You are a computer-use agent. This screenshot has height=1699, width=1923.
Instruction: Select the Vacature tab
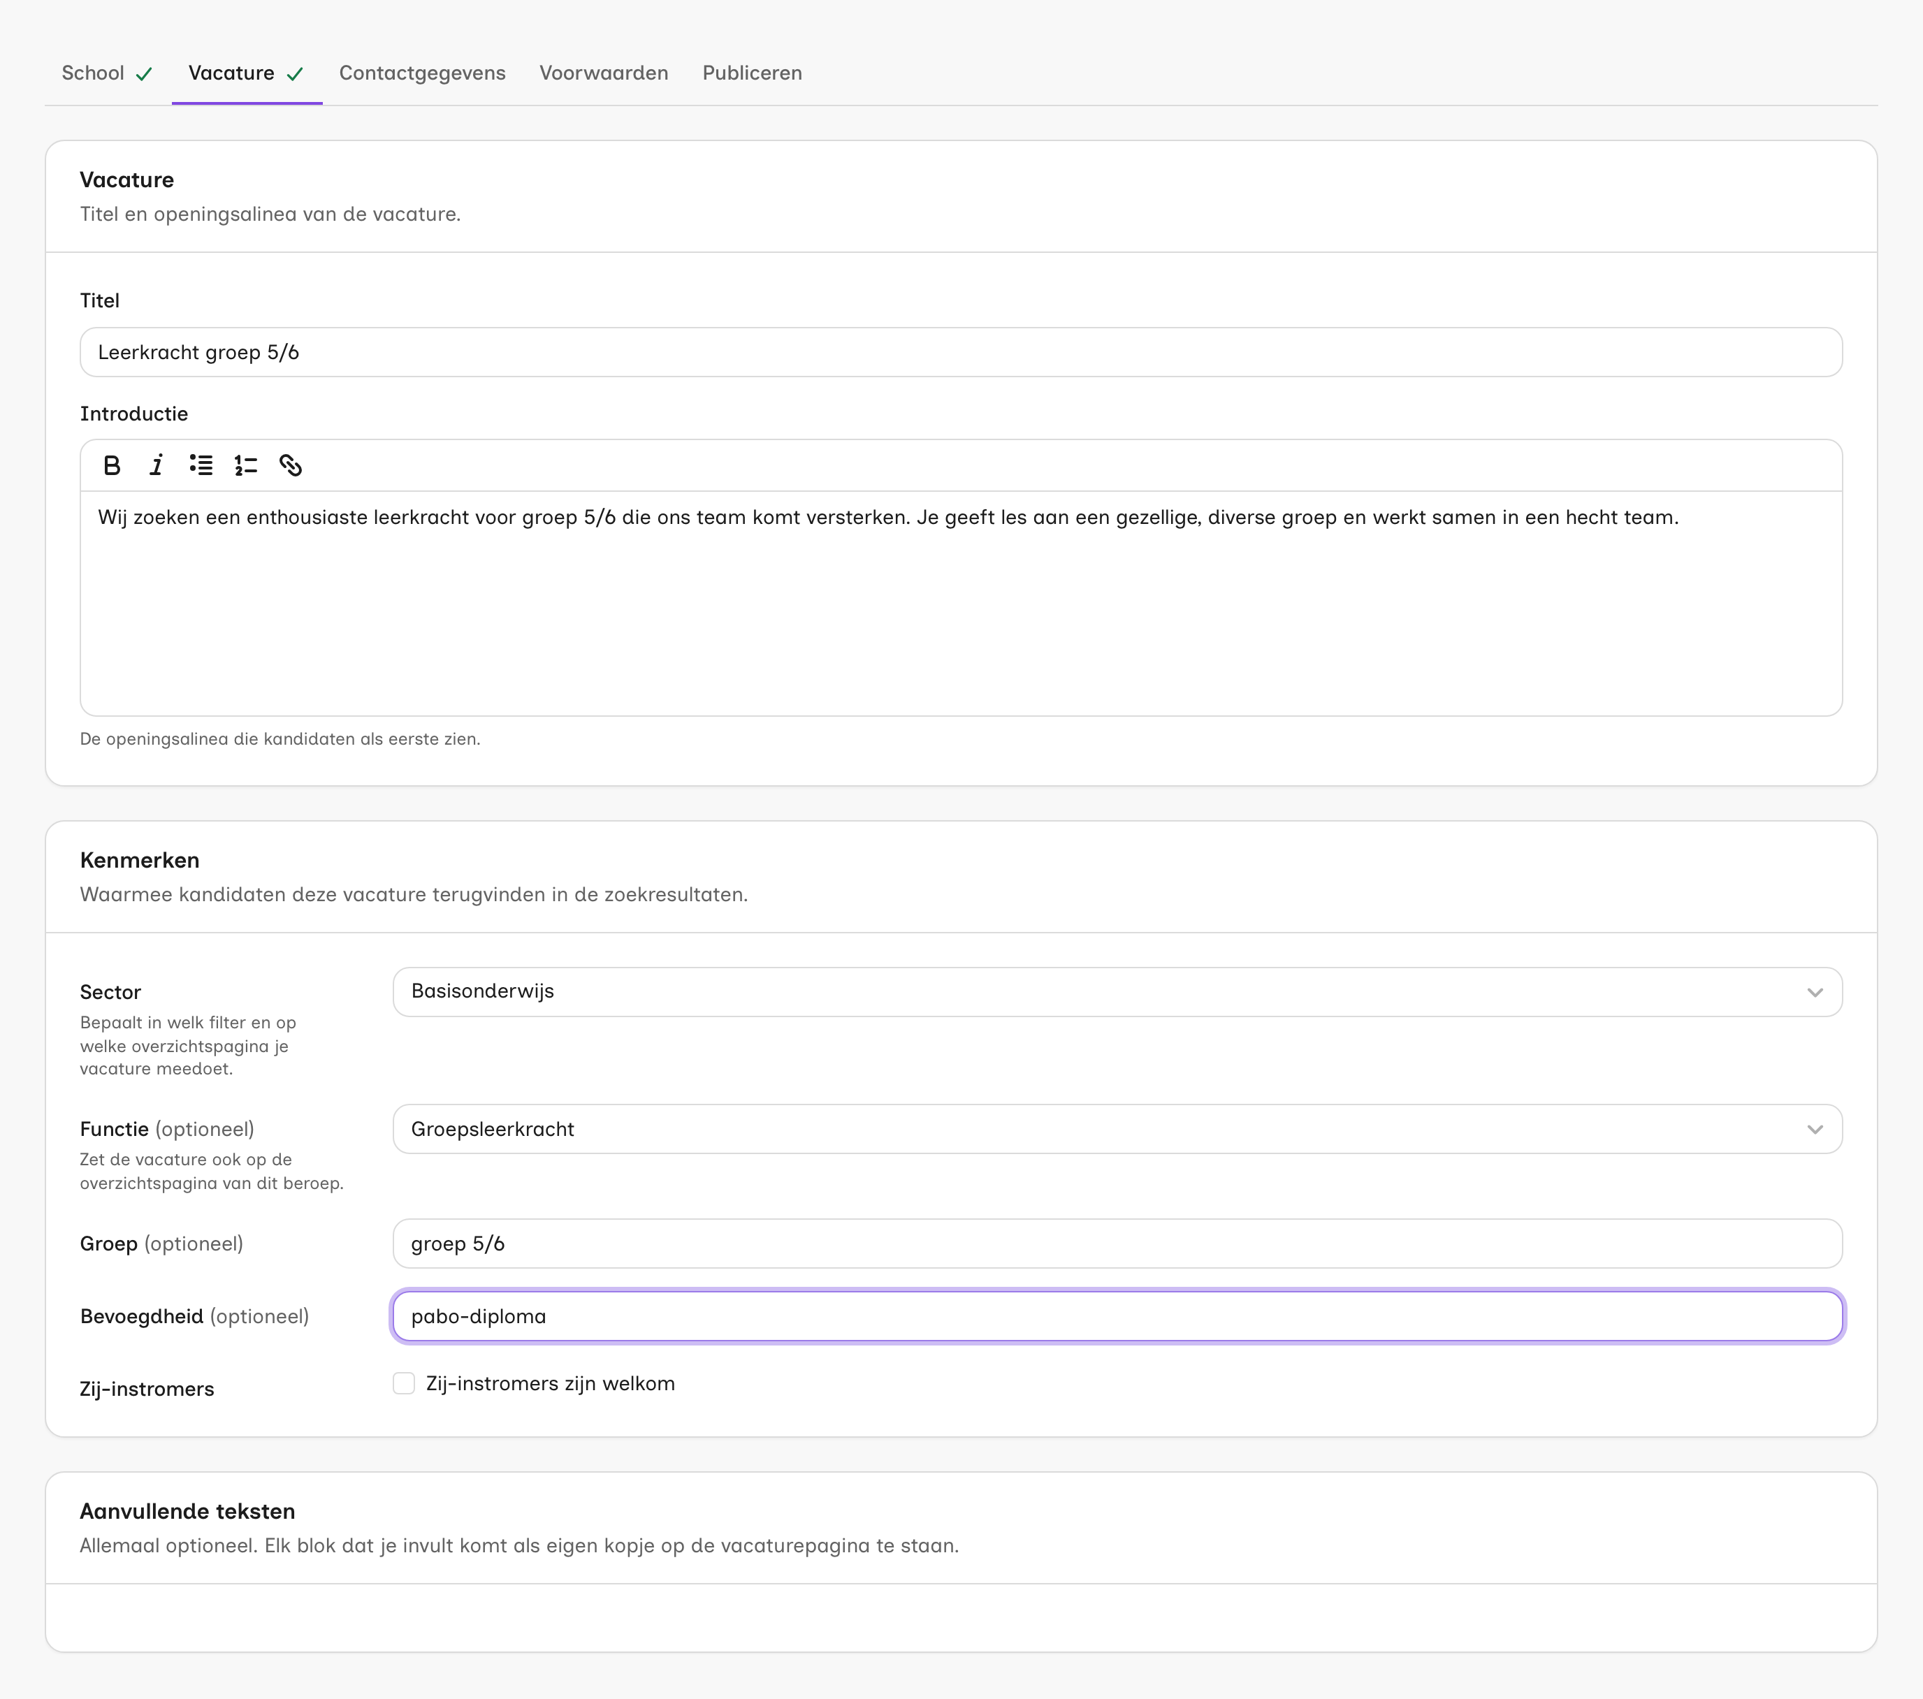click(x=247, y=73)
